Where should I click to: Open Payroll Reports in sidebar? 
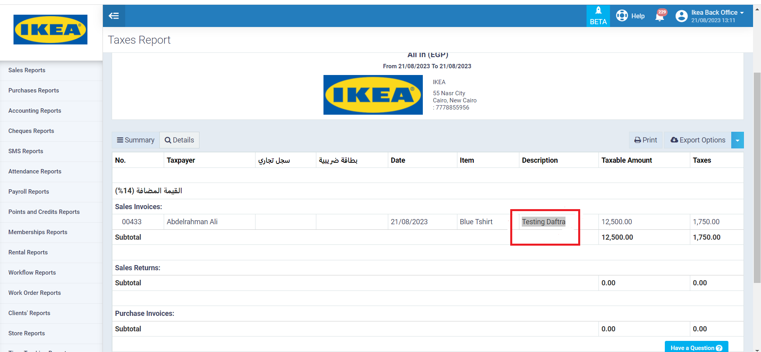51,192
